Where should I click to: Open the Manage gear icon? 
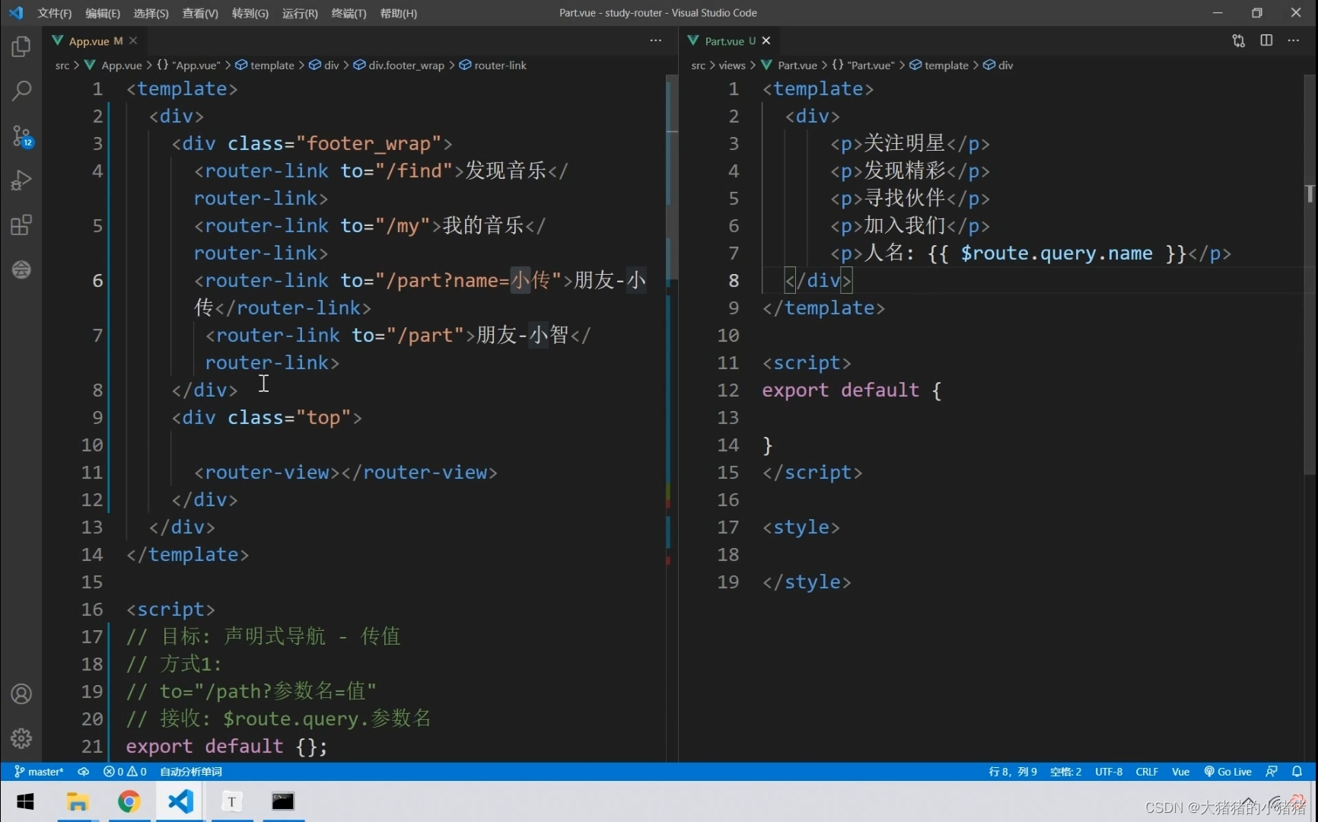[21, 738]
